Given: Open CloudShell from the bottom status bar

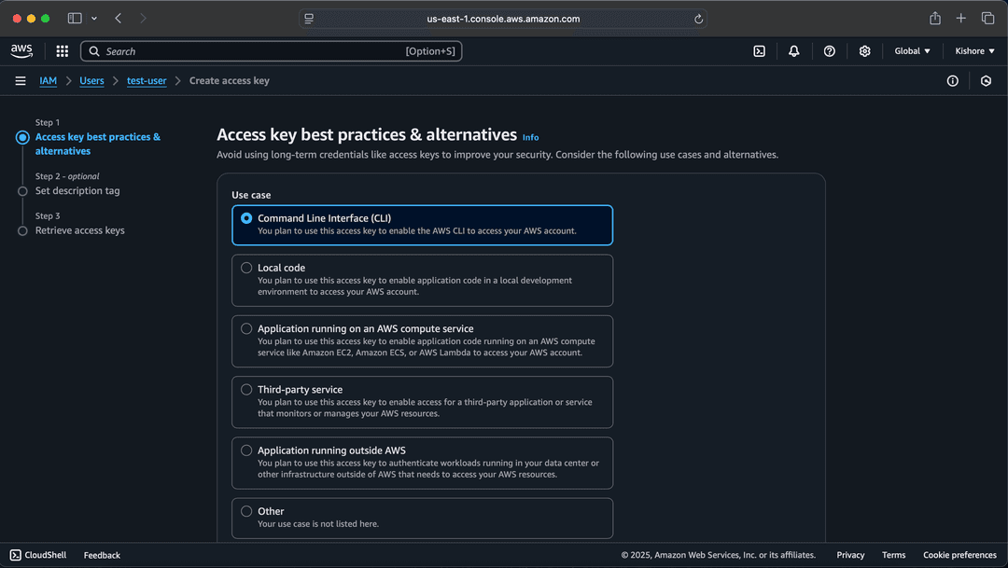Looking at the screenshot, I should pos(36,555).
